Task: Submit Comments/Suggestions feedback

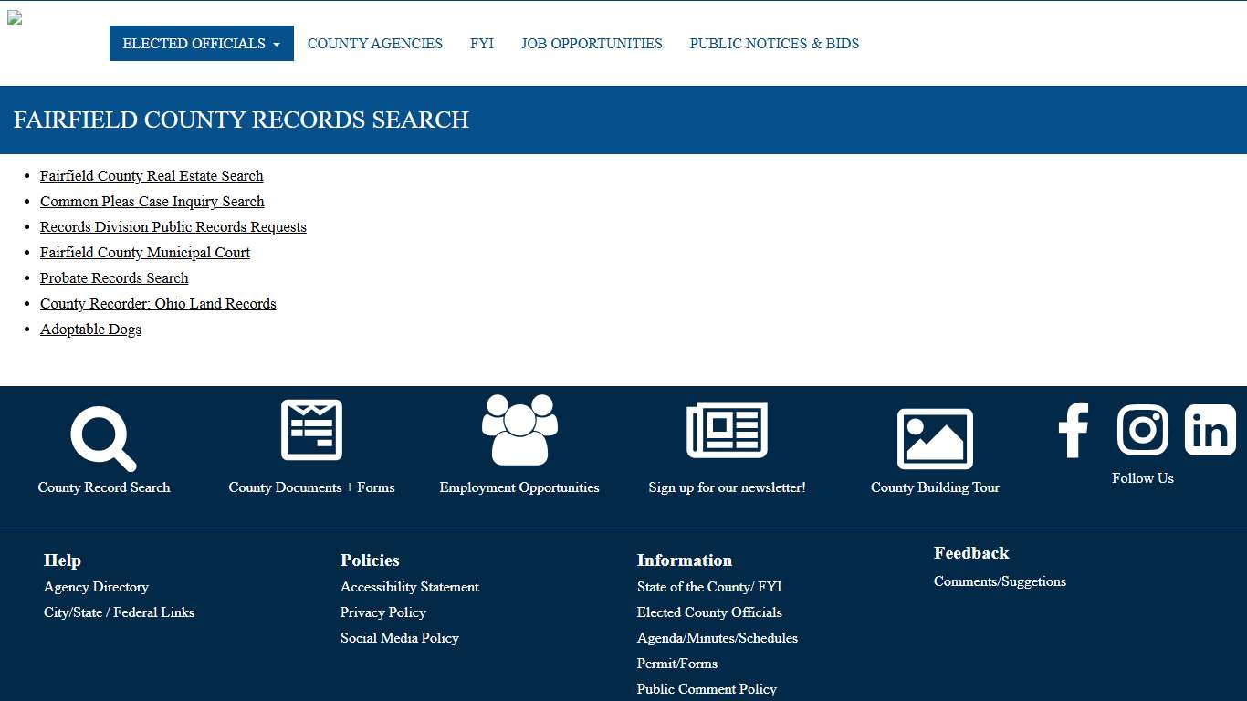Action: coord(1000,581)
